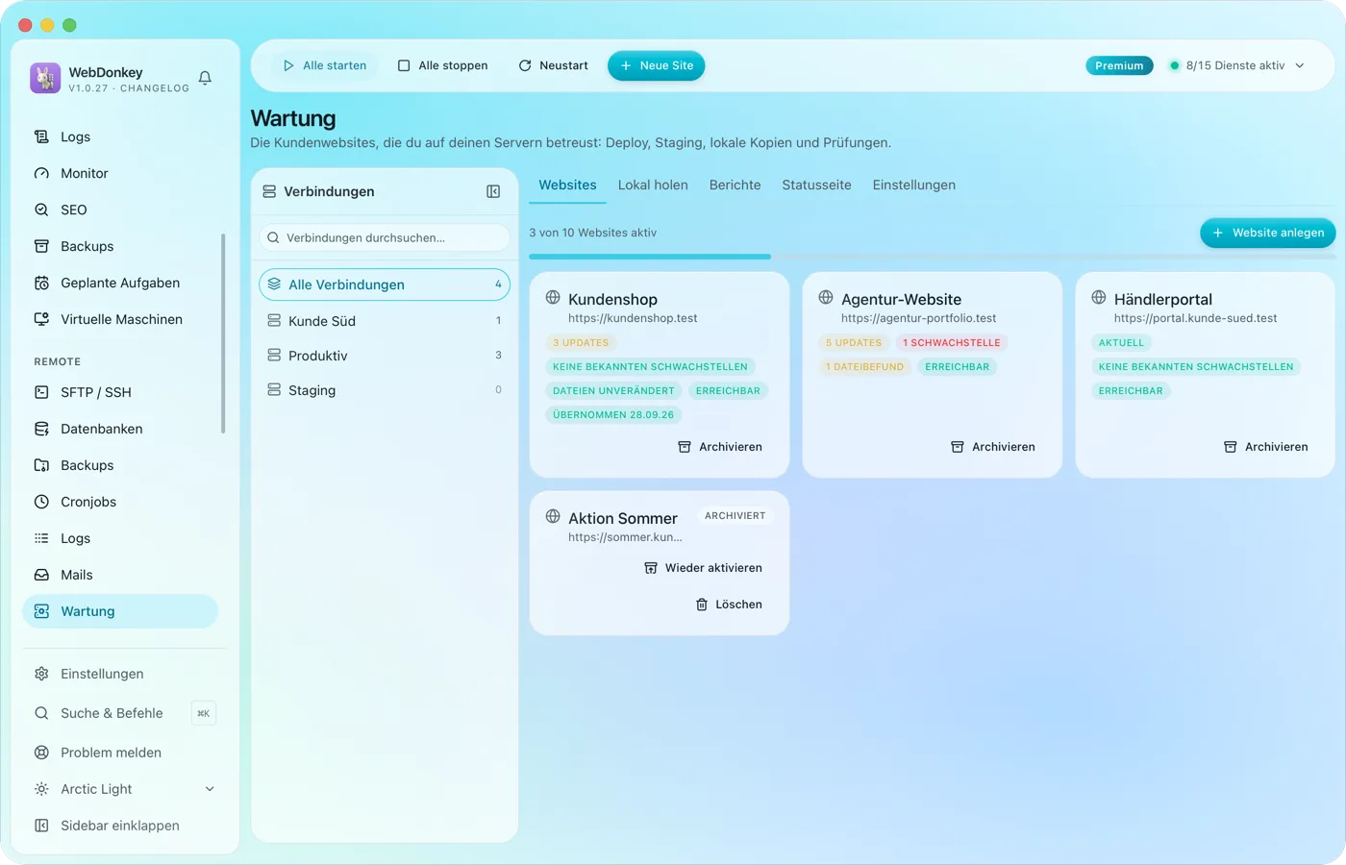Click Alle stoppen in the toolbar
The height and width of the screenshot is (865, 1346).
click(443, 65)
